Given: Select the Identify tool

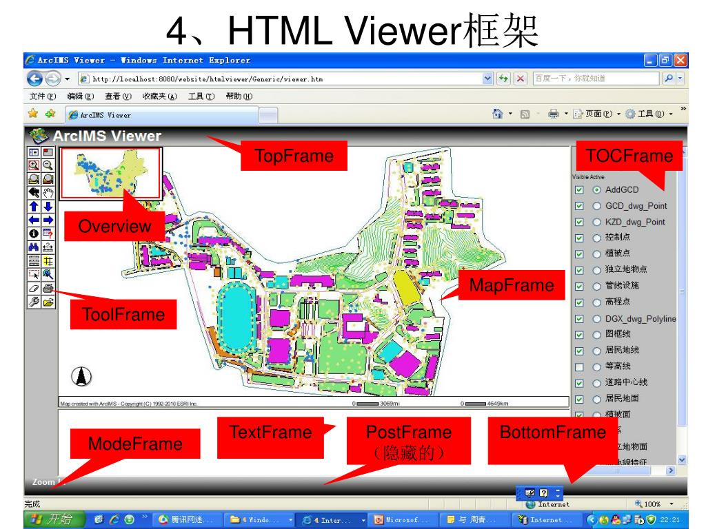Looking at the screenshot, I should click(34, 234).
